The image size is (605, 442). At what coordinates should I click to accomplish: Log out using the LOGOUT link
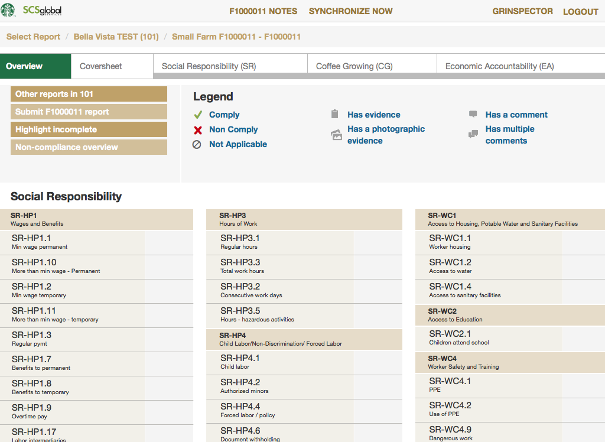pos(580,12)
